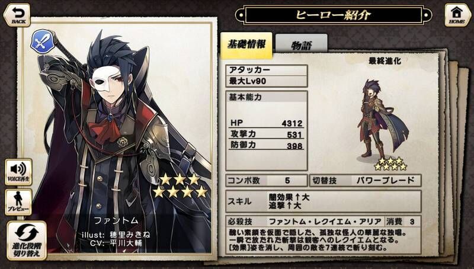Click the HP 4312 stat row
The height and width of the screenshot is (269, 474).
coord(266,123)
